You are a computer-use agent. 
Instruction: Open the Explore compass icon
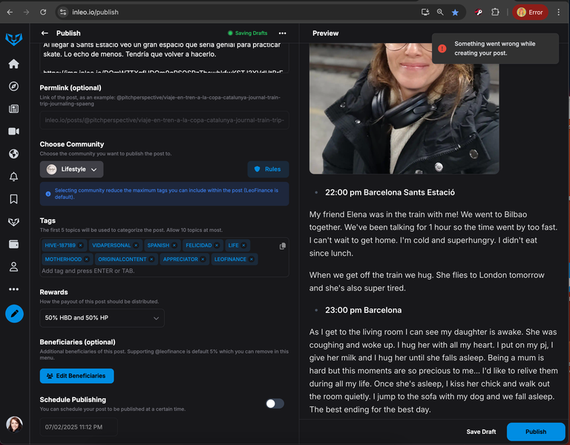click(14, 86)
